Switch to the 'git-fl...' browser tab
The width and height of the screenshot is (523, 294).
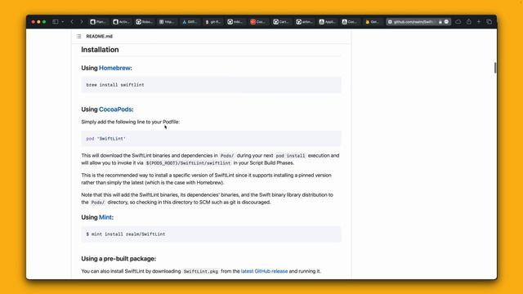coord(212,22)
